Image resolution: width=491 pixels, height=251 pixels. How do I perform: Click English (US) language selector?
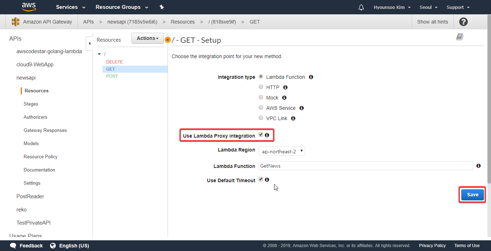point(74,246)
